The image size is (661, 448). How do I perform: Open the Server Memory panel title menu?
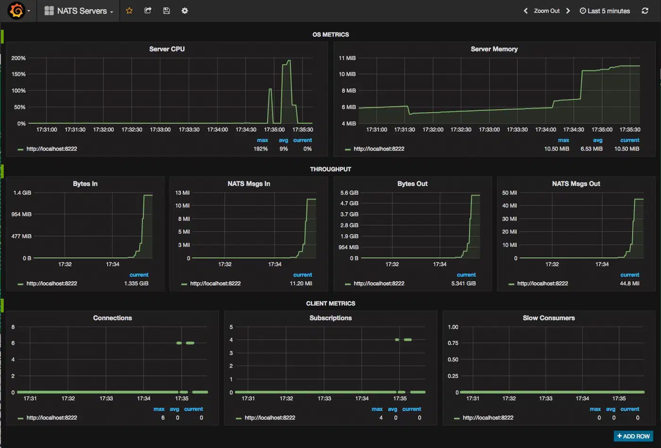coord(494,49)
